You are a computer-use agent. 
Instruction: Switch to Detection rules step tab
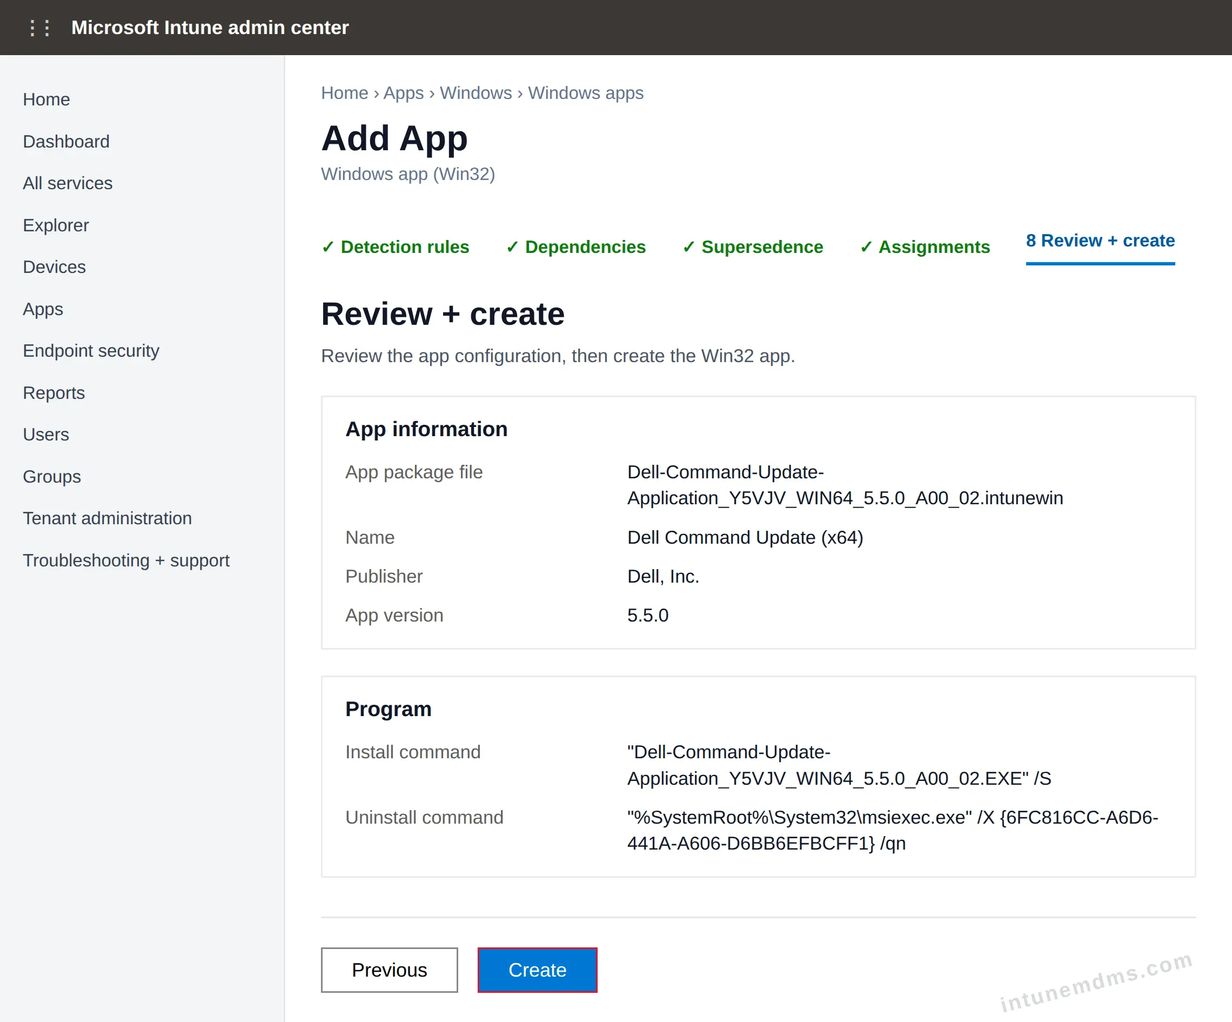tap(396, 247)
